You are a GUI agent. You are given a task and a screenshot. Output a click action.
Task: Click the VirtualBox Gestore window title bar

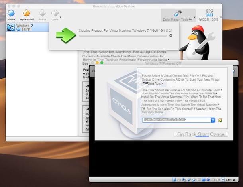tap(114, 6)
